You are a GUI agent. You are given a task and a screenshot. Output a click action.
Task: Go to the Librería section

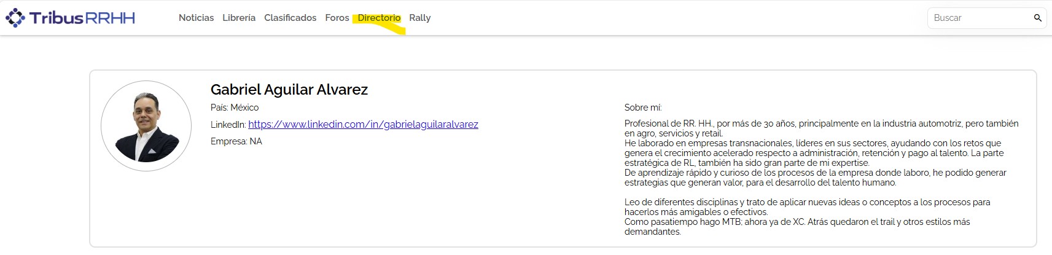point(239,18)
